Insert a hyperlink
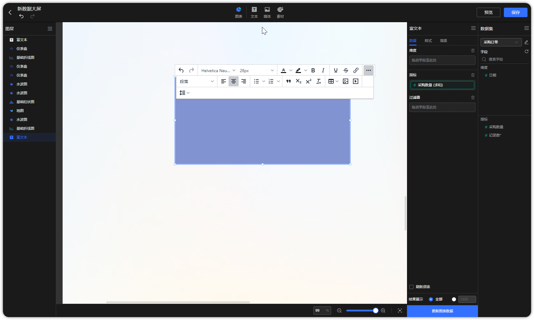534x320 pixels. (356, 70)
